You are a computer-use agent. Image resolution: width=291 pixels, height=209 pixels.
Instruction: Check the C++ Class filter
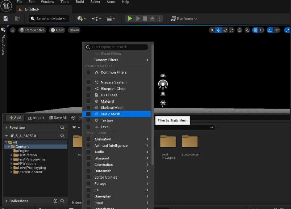(x=88, y=95)
